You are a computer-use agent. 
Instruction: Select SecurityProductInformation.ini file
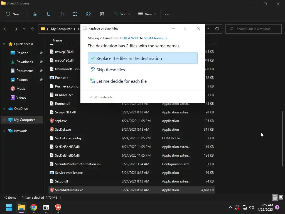tap(132, 164)
